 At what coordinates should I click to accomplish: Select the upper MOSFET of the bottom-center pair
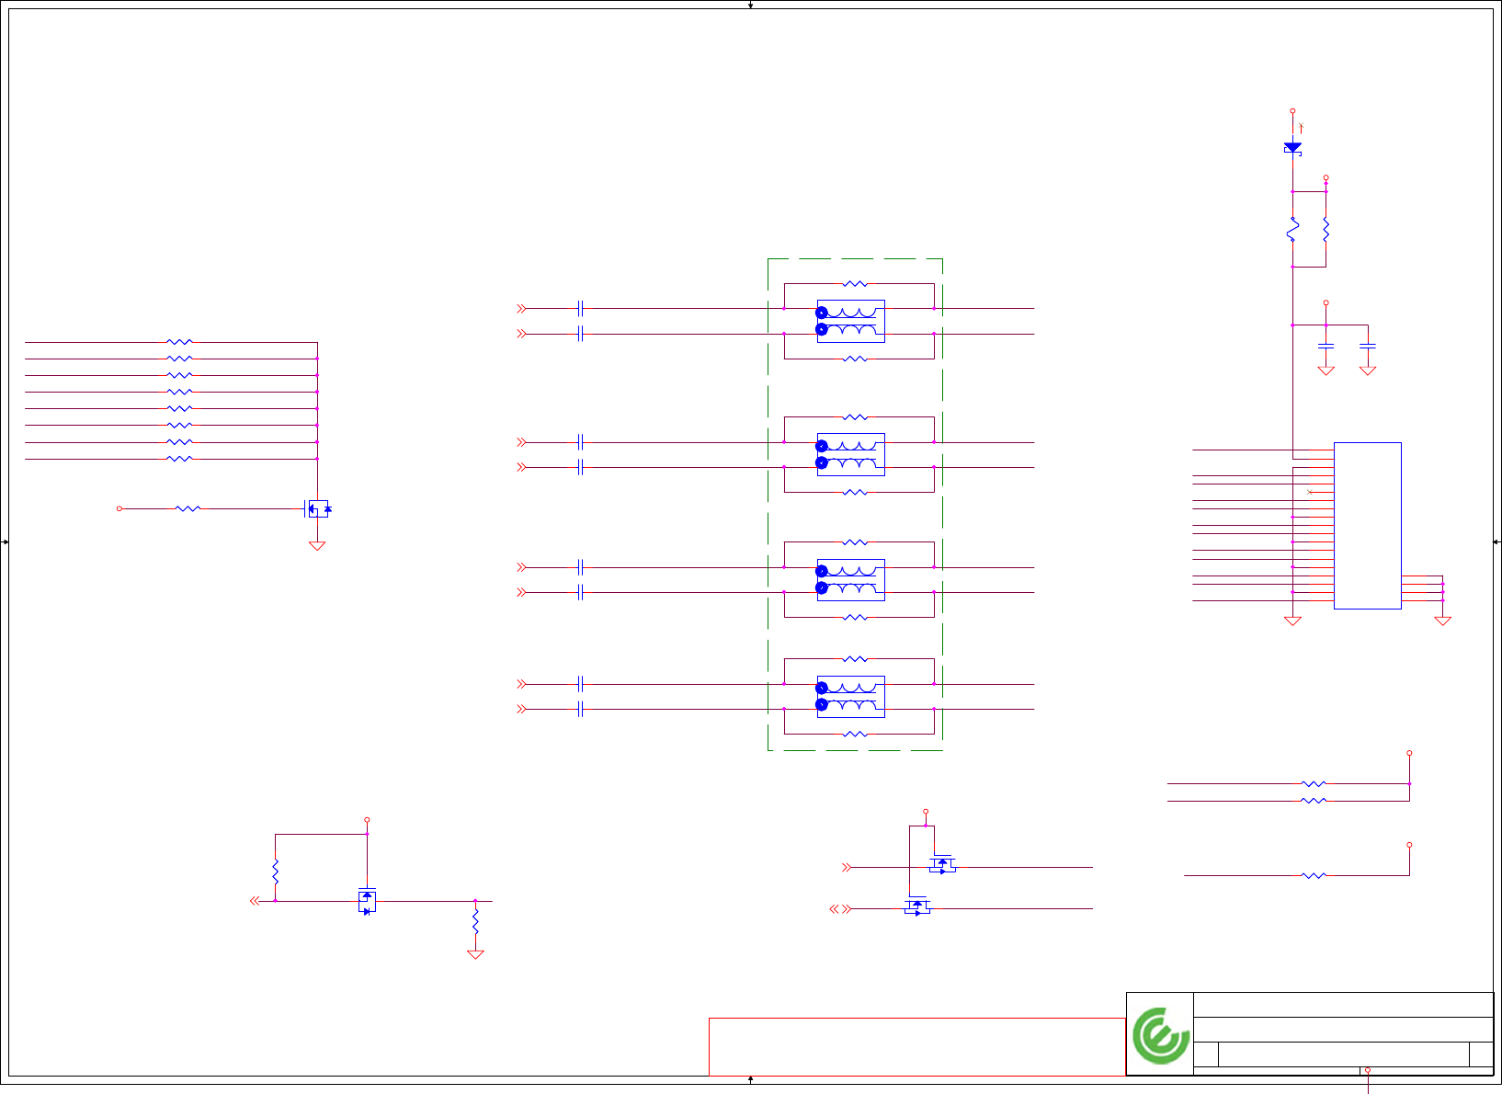[942, 864]
